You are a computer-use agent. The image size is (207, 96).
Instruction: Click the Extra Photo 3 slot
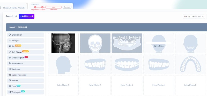click(127, 85)
